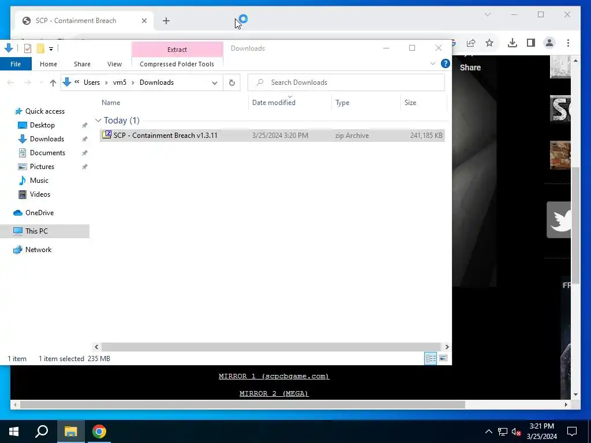The height and width of the screenshot is (443, 591).
Task: Open OneDrive in navigation pane
Action: [x=39, y=213]
